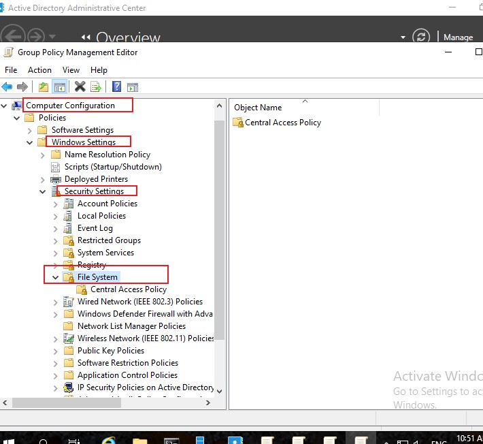Collapse the Policies node
The height and width of the screenshot is (444, 483).
pos(17,118)
